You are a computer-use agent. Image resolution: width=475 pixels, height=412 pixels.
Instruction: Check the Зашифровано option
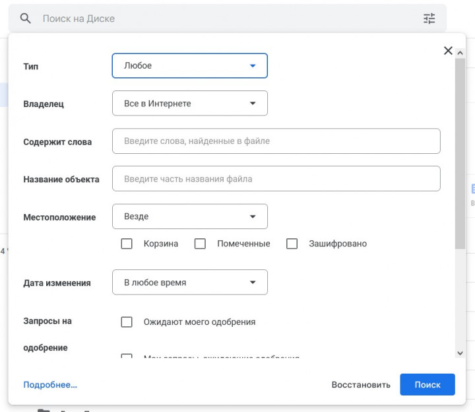point(292,244)
